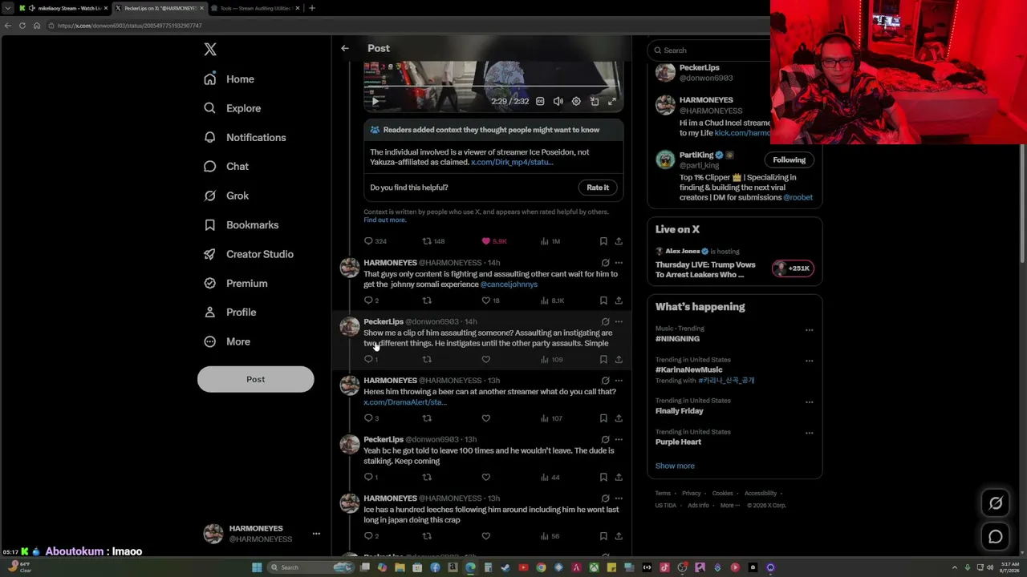Open the floating Grok button
1027x577 pixels.
click(x=996, y=503)
